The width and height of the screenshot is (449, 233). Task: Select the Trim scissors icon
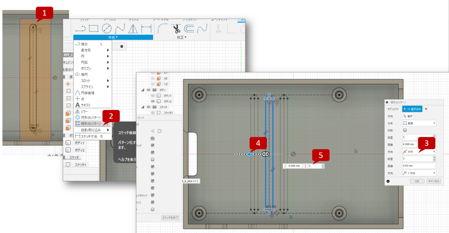pos(176,29)
